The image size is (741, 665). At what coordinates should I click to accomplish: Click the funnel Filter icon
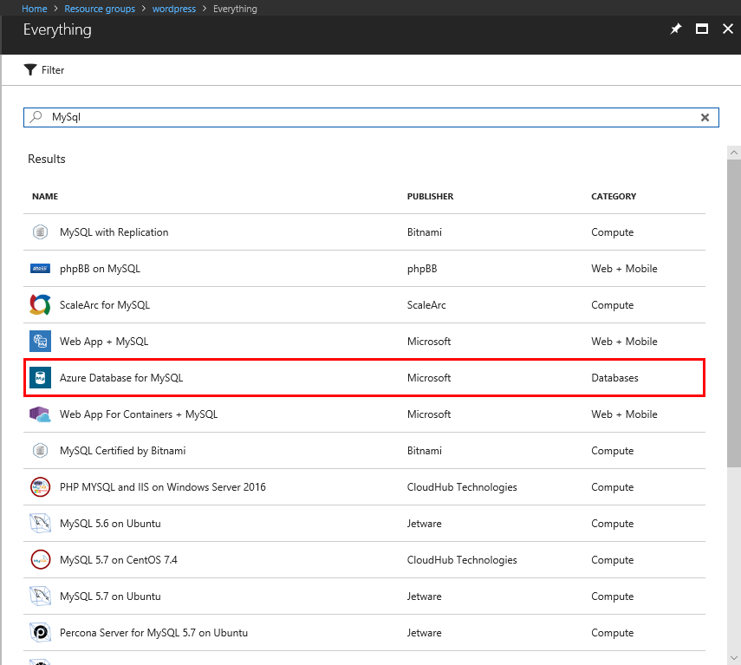30,70
